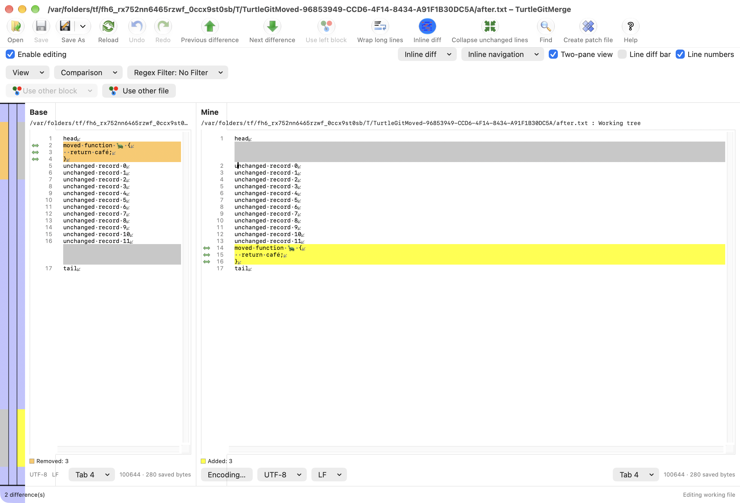Click the moved-block arrow on Mine line 14
The height and width of the screenshot is (503, 740).
pyautogui.click(x=207, y=248)
